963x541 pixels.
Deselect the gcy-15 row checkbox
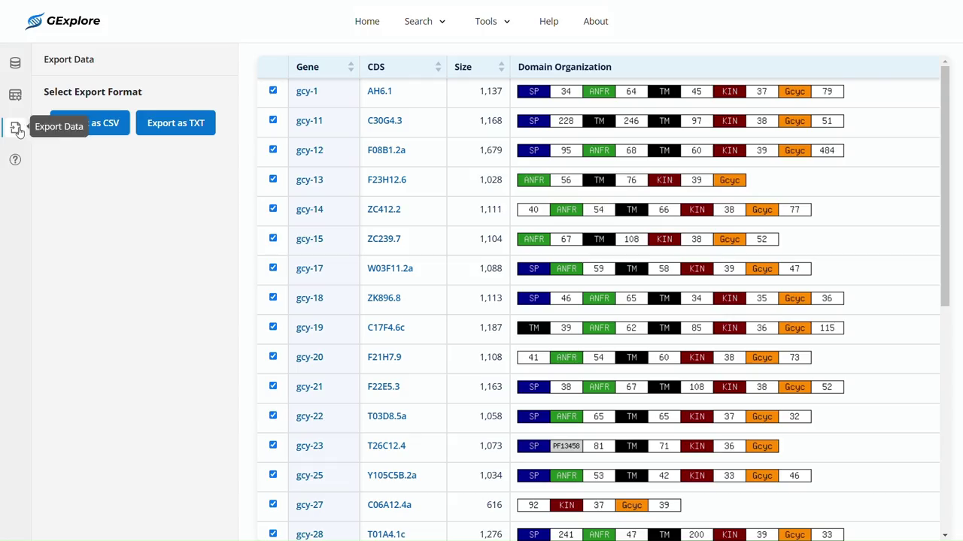(273, 237)
